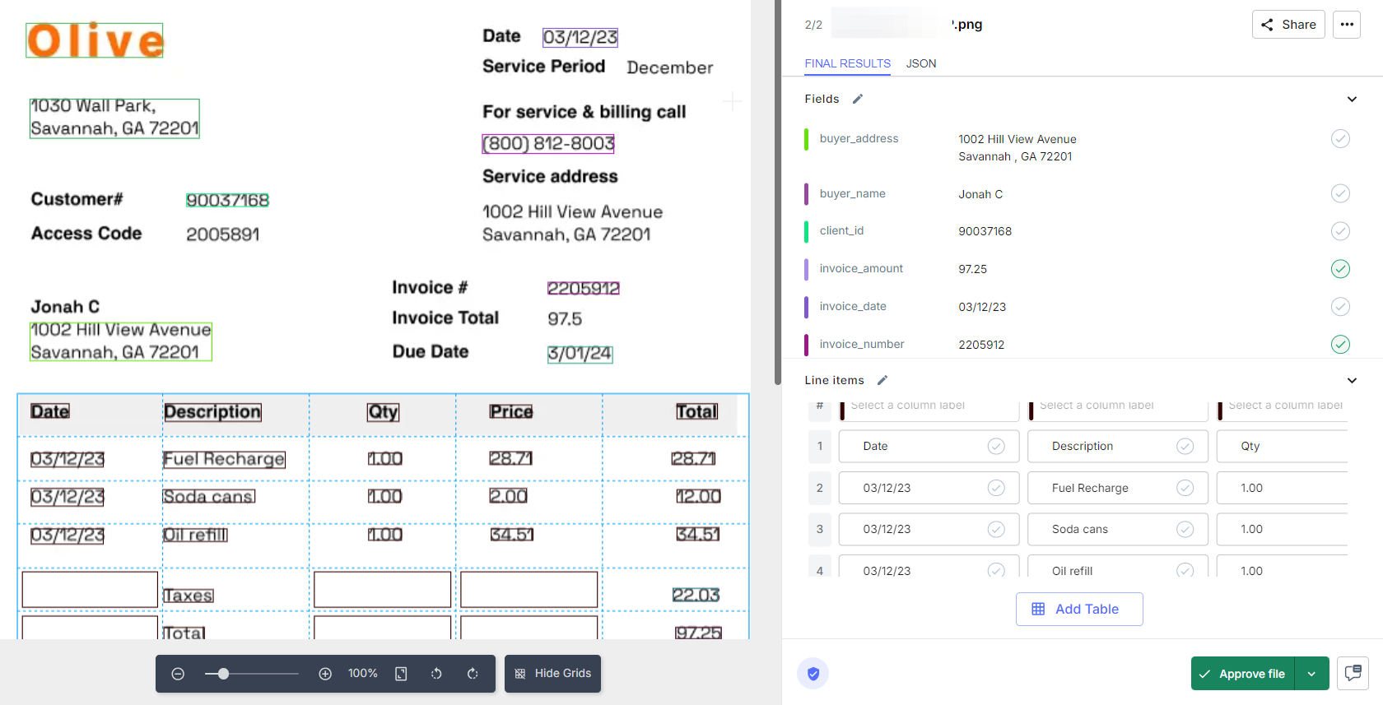Click the client_id value 90037168
1383x705 pixels.
click(985, 231)
